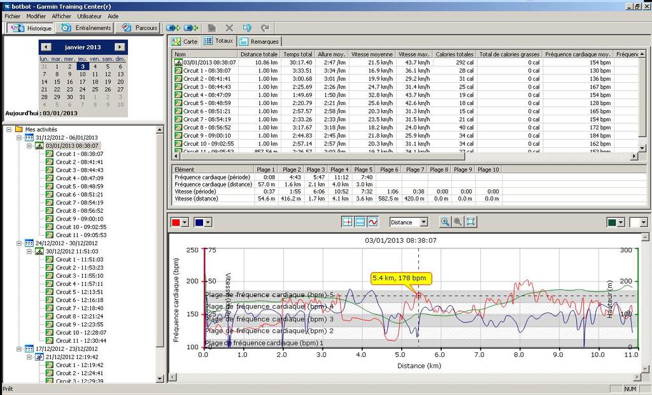Viewport: 652px width, 395px height.
Task: Open the Distance axis dropdown
Action: tap(423, 222)
